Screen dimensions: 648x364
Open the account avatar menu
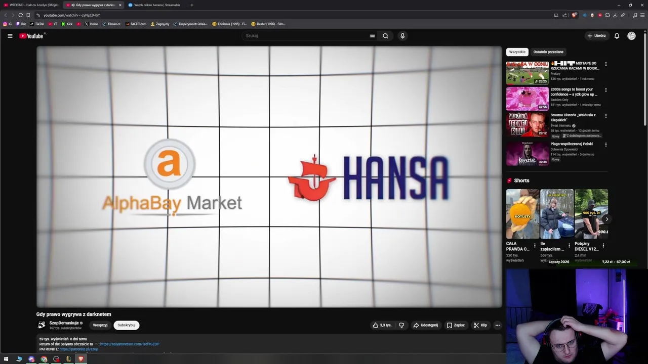tap(631, 36)
